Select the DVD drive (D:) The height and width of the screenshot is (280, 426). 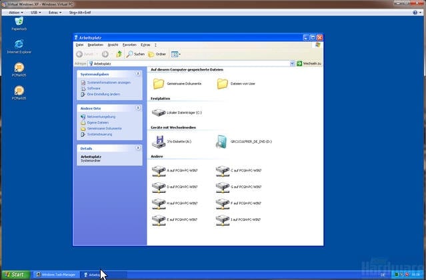[244, 142]
